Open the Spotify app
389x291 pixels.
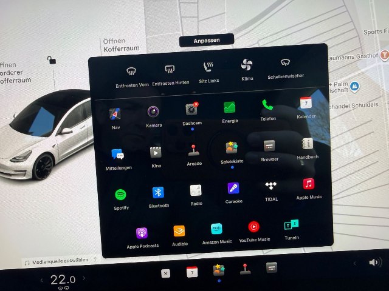121,195
